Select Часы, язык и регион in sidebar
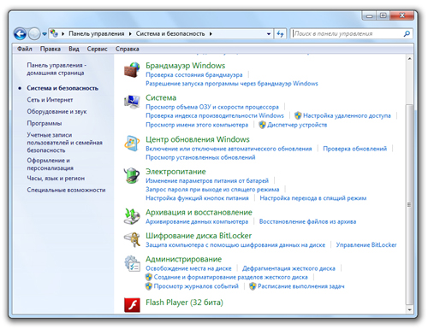This screenshot has height=329, width=428. click(56, 178)
